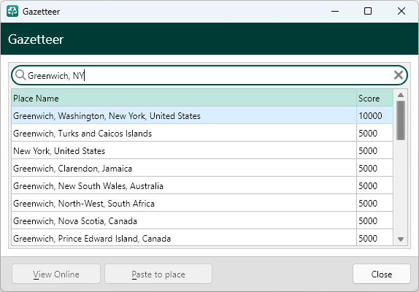Click the down arrow of the results scrollbar
Image resolution: width=419 pixels, height=292 pixels.
point(401,239)
